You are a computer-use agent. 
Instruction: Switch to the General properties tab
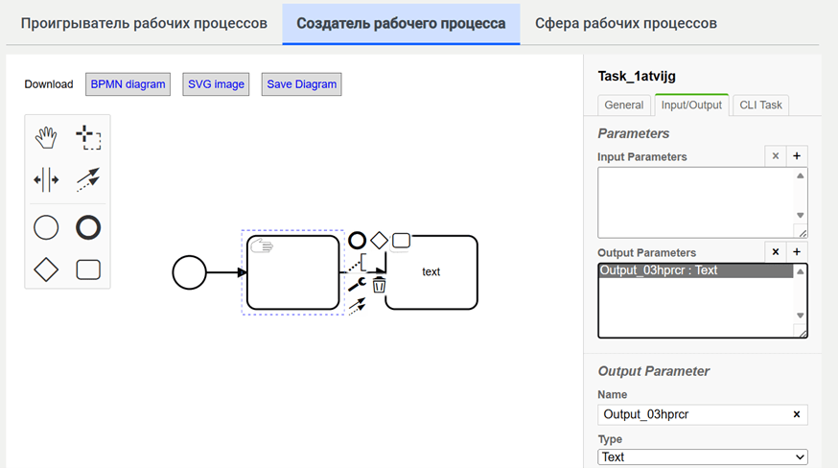click(623, 105)
